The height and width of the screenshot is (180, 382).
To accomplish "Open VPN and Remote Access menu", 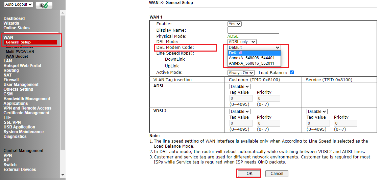I will pos(27,108).
